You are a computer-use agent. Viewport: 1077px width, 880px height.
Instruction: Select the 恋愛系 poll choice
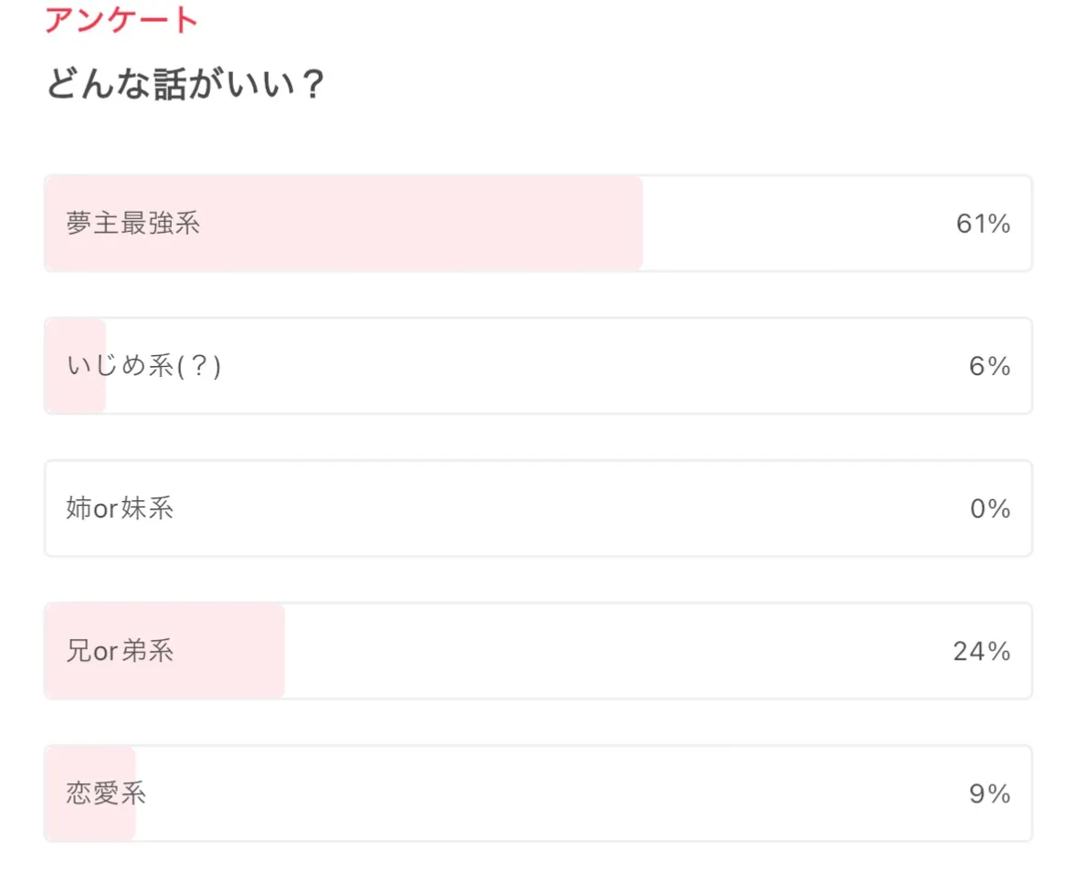tap(538, 793)
